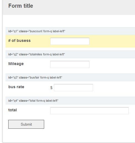Screen dimensions: 135x143
Task: Select the id="q1" text in first header
Action: pos(13,31)
